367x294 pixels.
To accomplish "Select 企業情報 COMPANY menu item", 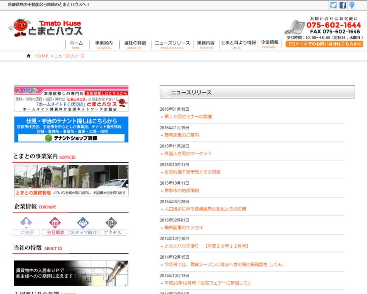I will pos(270,44).
